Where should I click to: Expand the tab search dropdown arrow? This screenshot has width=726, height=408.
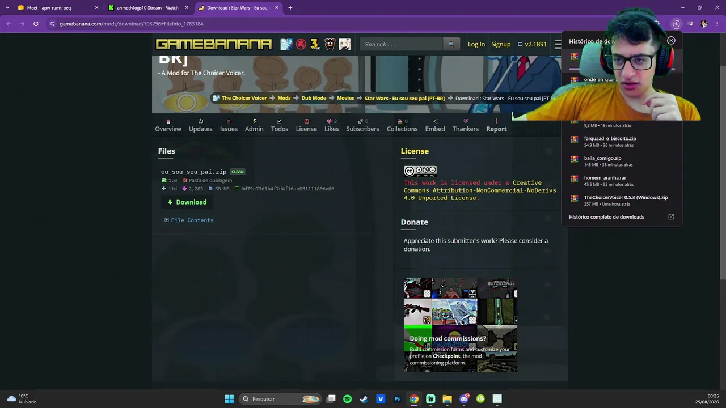(7, 8)
